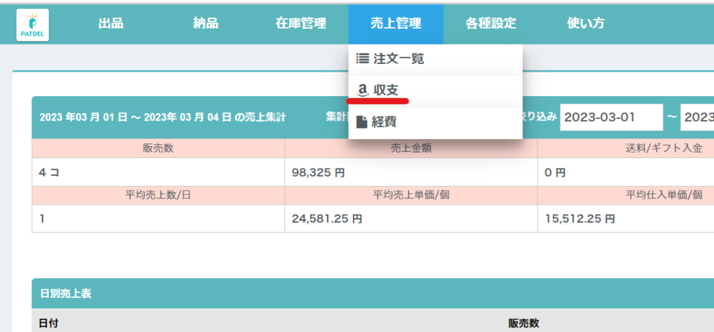This screenshot has height=332, width=714.
Task: Click the PATDEL logo
Action: coord(32,24)
